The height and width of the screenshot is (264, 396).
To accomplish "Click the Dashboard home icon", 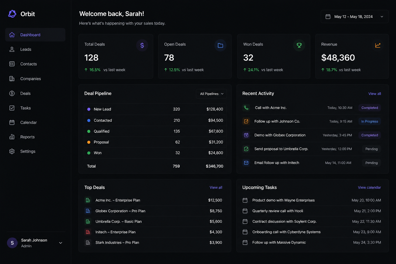I will pyautogui.click(x=12, y=35).
